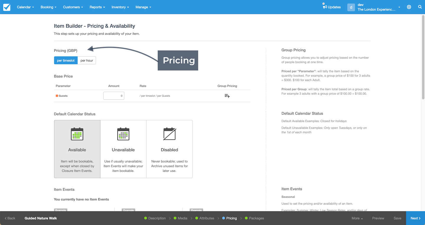
Task: Open the search magnifier icon
Action: point(420,7)
